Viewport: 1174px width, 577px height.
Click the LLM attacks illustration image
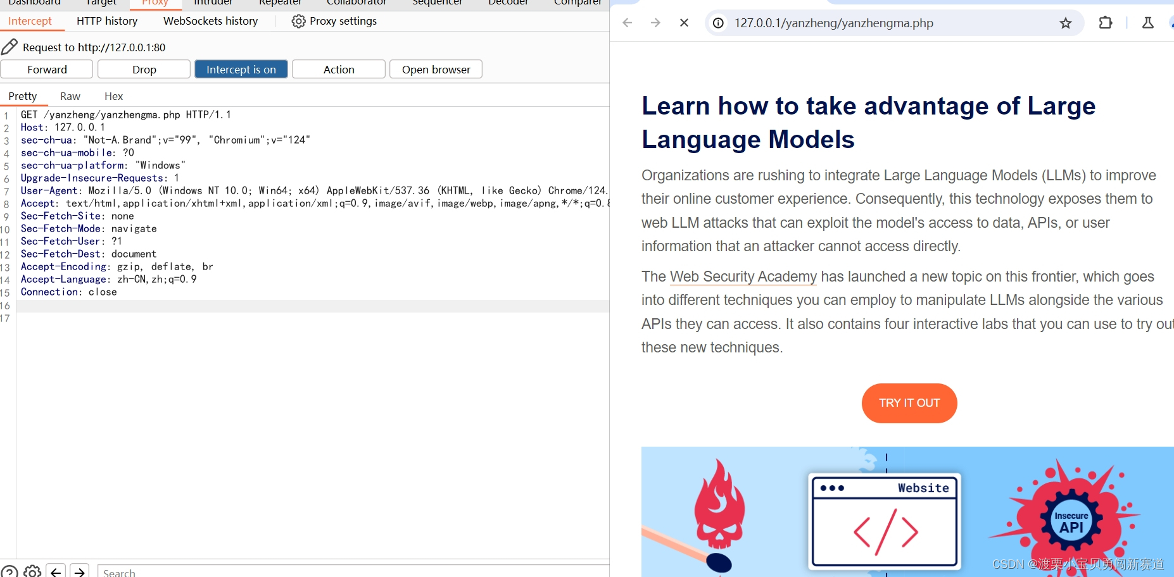907,512
